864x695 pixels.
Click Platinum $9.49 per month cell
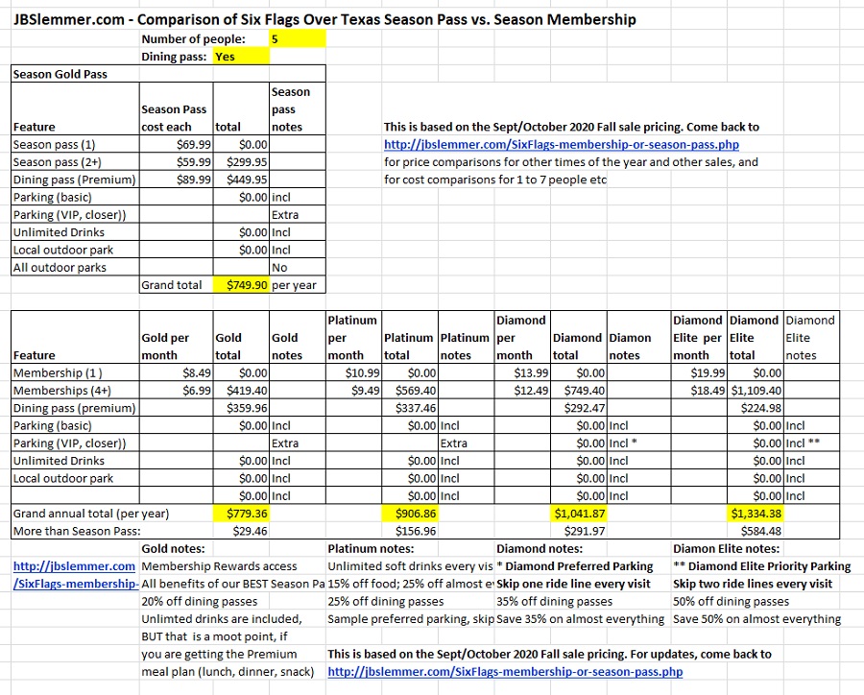(353, 391)
